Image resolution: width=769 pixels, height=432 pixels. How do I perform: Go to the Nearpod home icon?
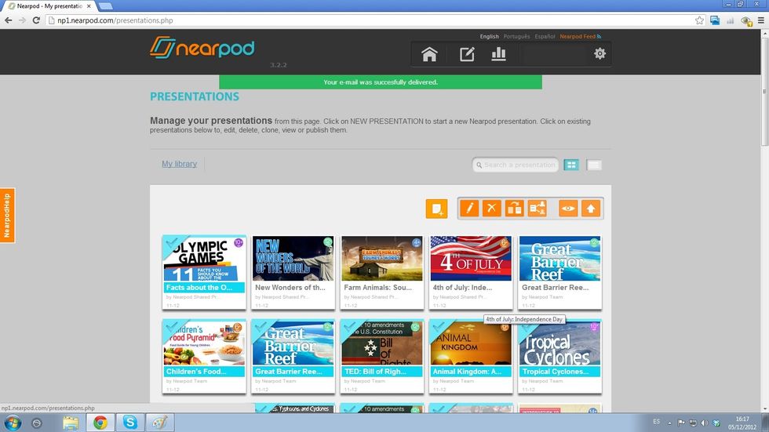pyautogui.click(x=429, y=54)
